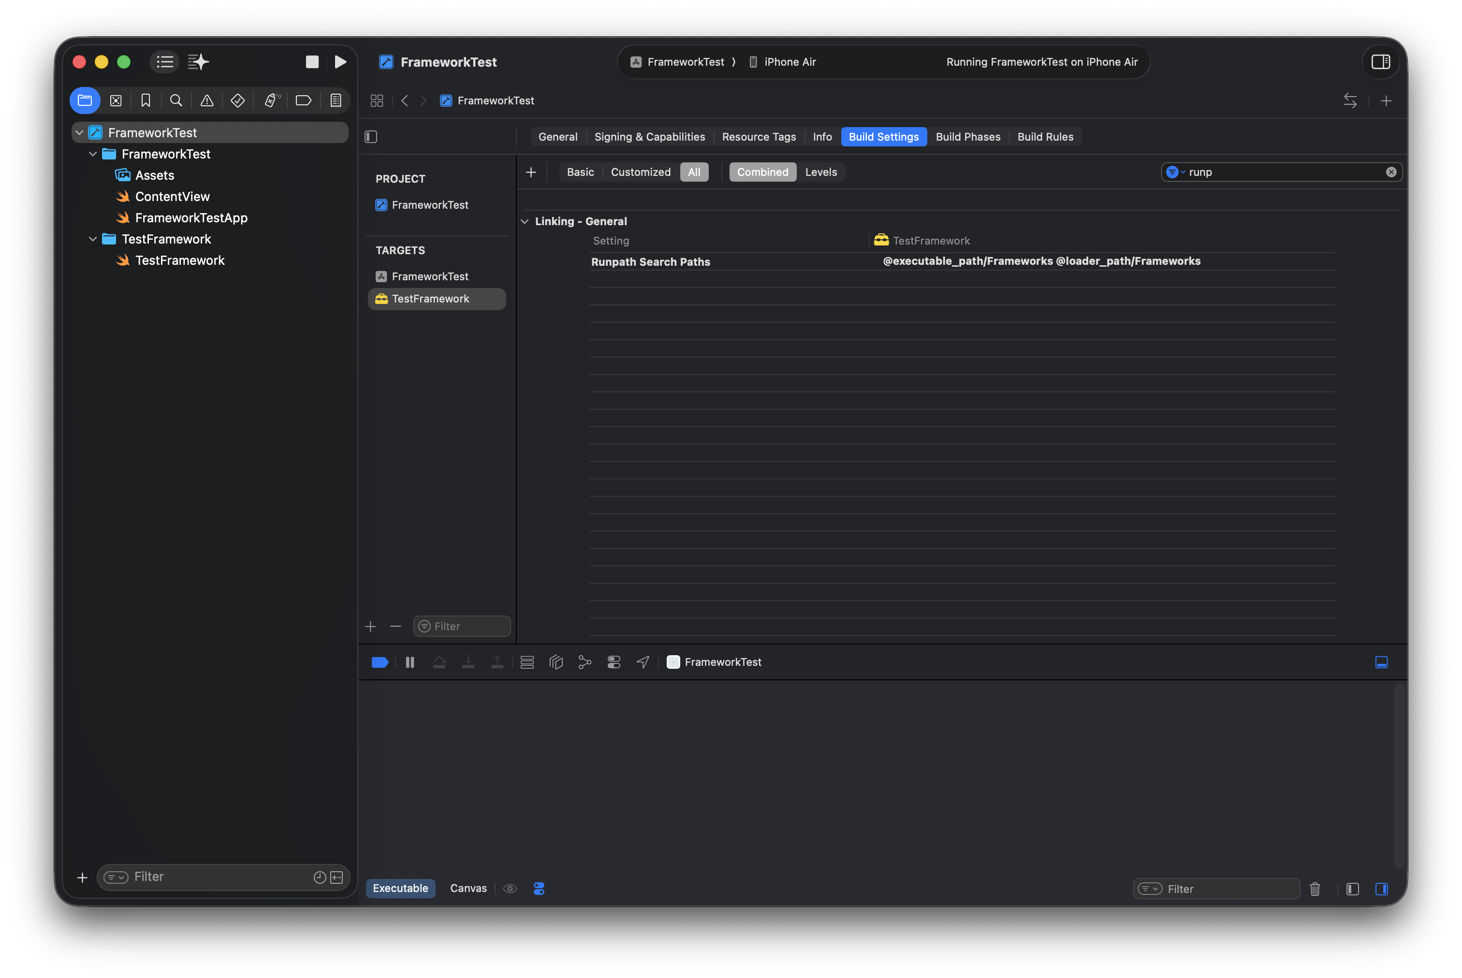Switch to the Build Phases tab
This screenshot has width=1462, height=978.
968,137
